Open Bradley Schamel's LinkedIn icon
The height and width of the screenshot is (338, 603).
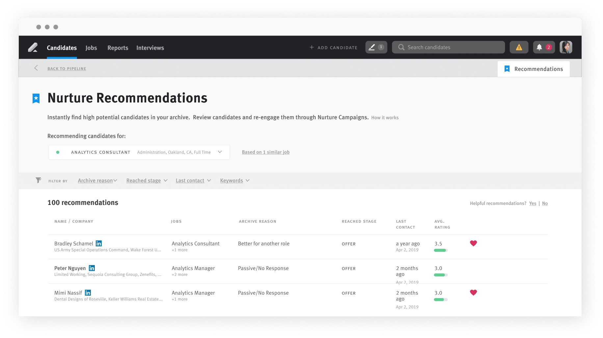[x=99, y=243]
